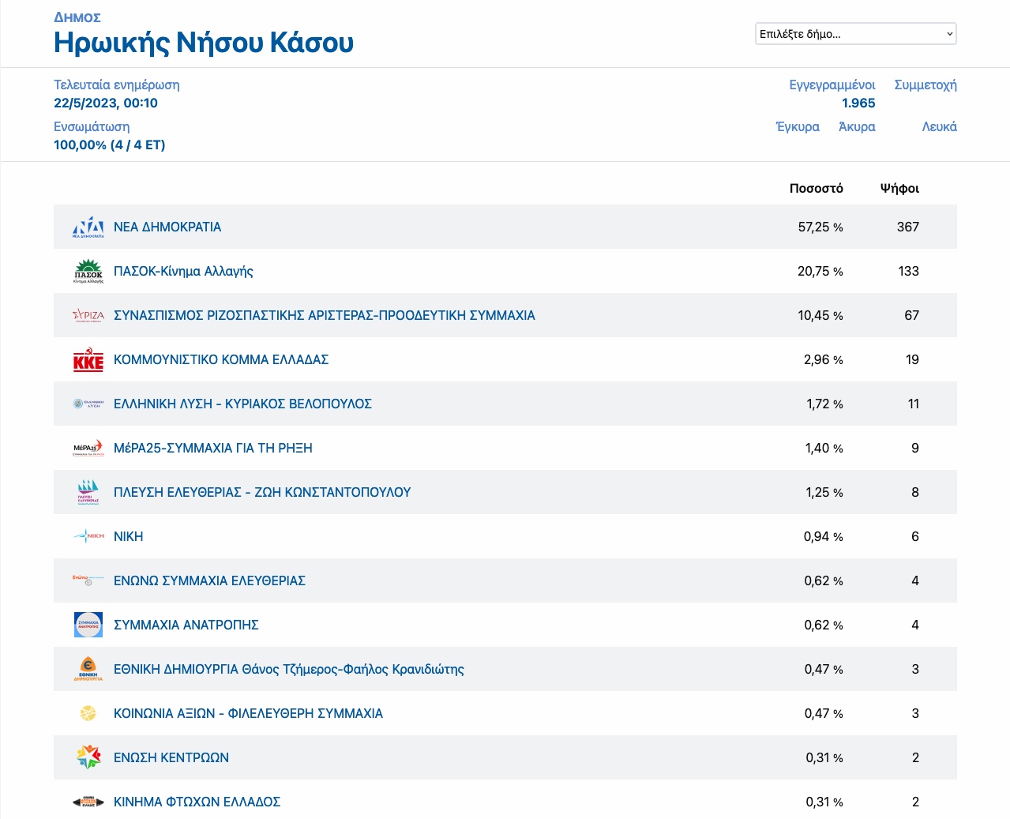Open ΝΕΑ ΔΗΜΟΚΡΑΤΙΑ party link

pos(167,227)
